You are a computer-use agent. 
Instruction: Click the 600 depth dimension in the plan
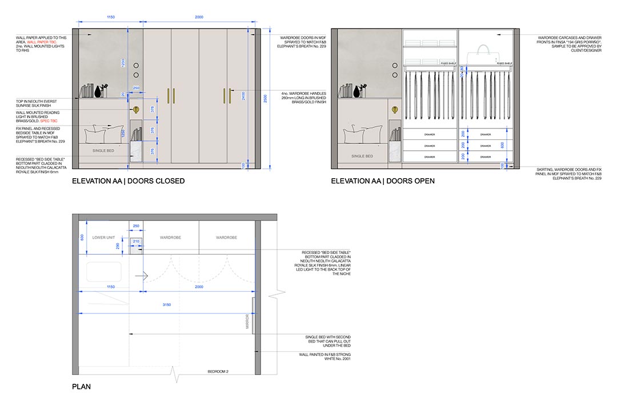pyautogui.click(x=81, y=236)
